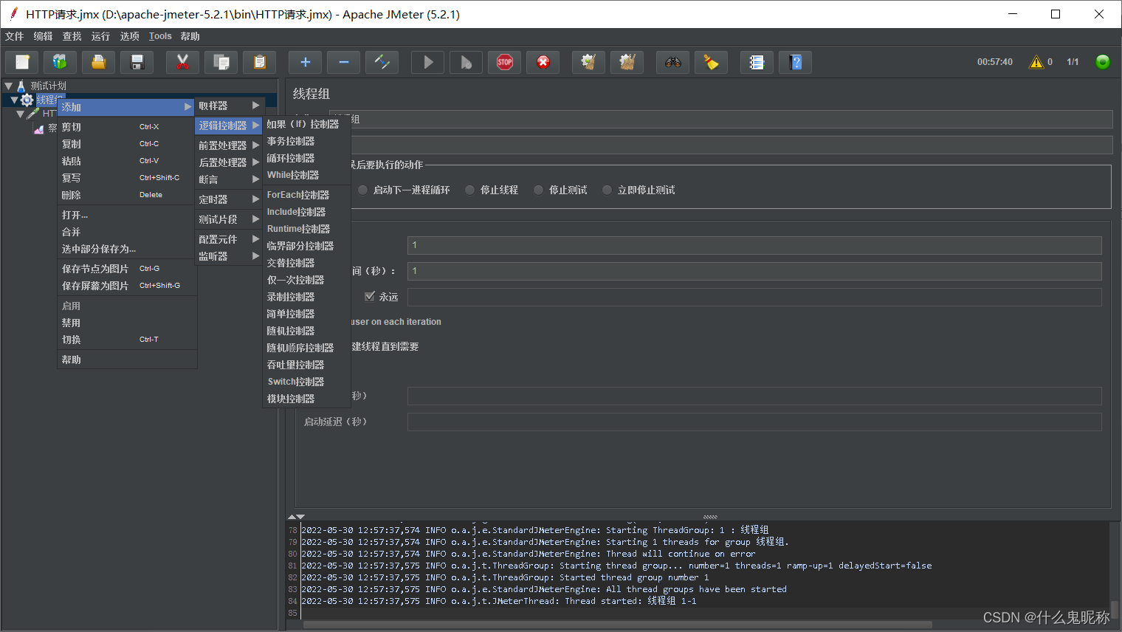Choose Switch控制器 from submenu
The height and width of the screenshot is (632, 1122).
point(307,382)
